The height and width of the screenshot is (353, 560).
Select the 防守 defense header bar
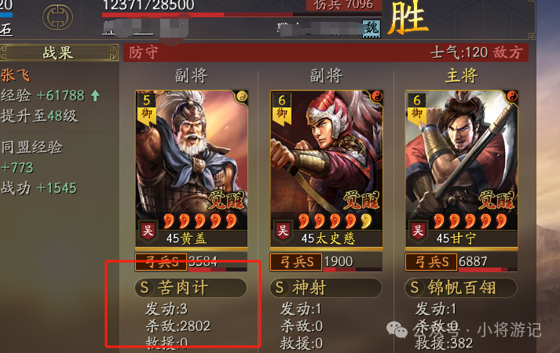[x=326, y=53]
